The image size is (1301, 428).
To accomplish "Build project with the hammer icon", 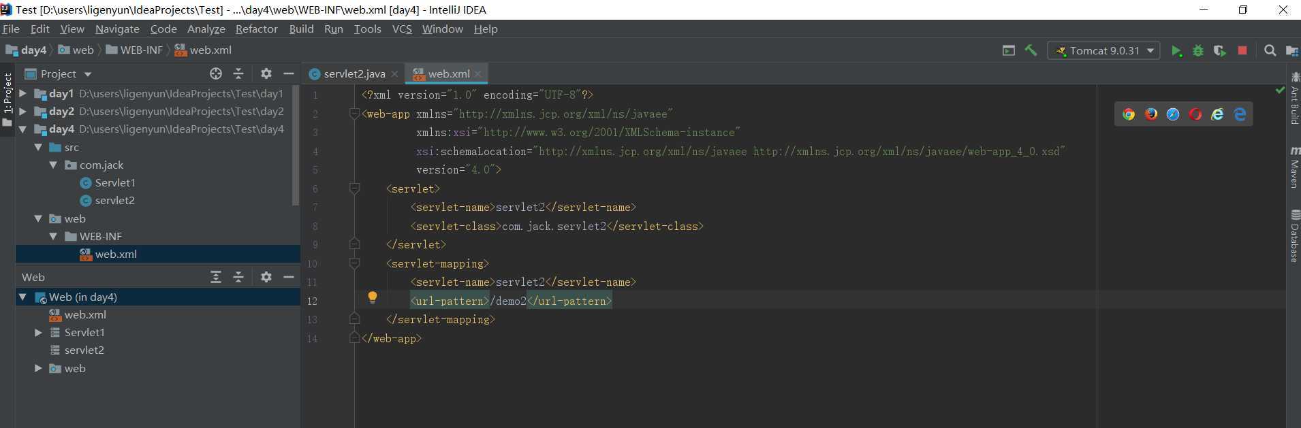I will click(x=1031, y=50).
